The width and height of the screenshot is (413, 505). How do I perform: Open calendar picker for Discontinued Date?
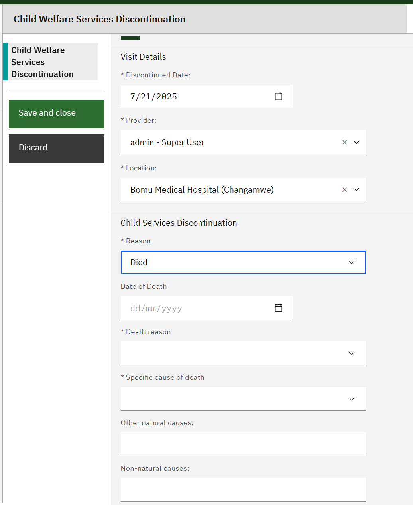(279, 96)
